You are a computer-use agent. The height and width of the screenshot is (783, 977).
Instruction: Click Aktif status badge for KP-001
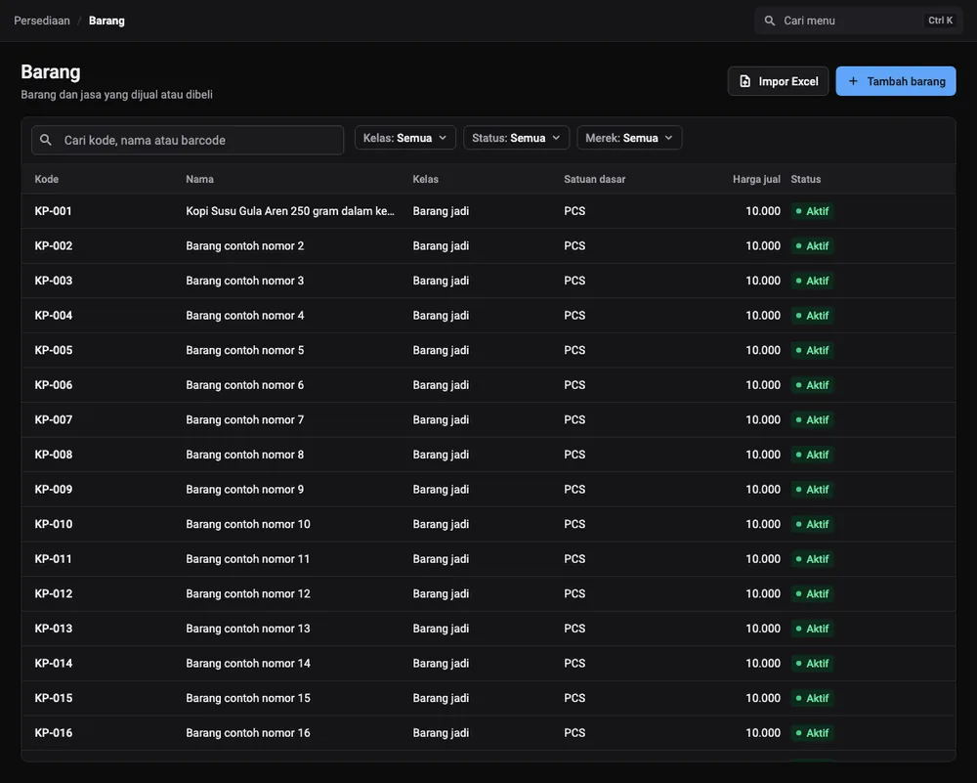(x=812, y=211)
